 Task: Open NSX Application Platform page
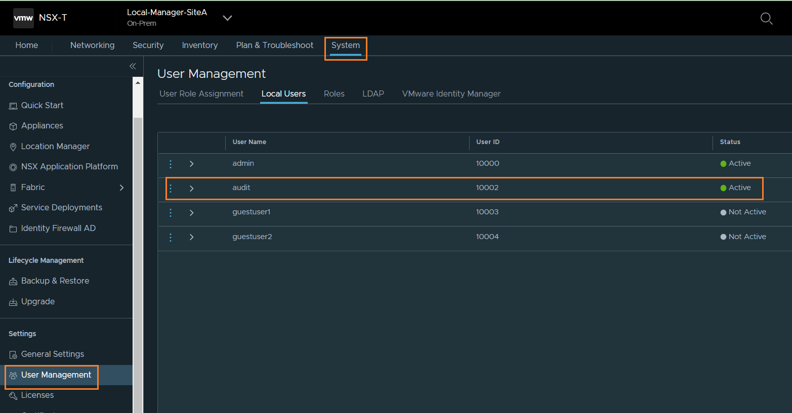pyautogui.click(x=69, y=167)
